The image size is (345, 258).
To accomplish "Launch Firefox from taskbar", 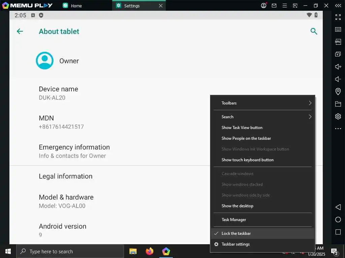I will point(150,251).
